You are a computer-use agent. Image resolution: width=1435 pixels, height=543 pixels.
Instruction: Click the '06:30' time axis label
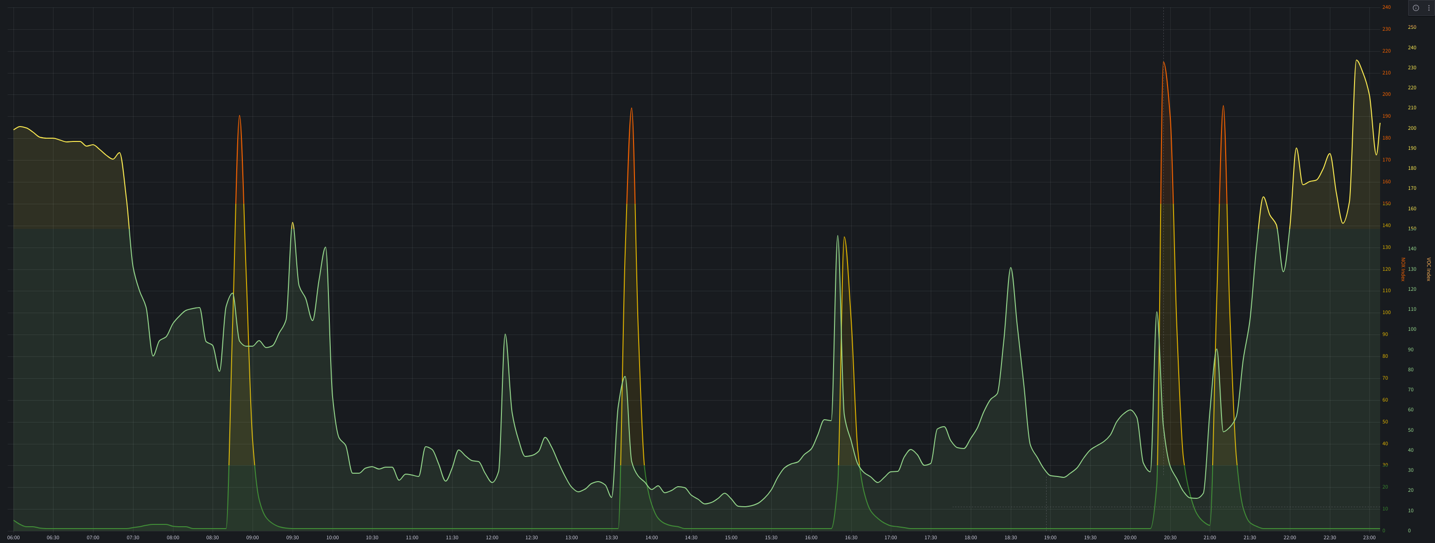tap(53, 538)
